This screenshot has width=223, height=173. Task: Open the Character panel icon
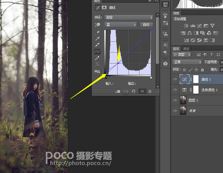pyautogui.click(x=165, y=45)
